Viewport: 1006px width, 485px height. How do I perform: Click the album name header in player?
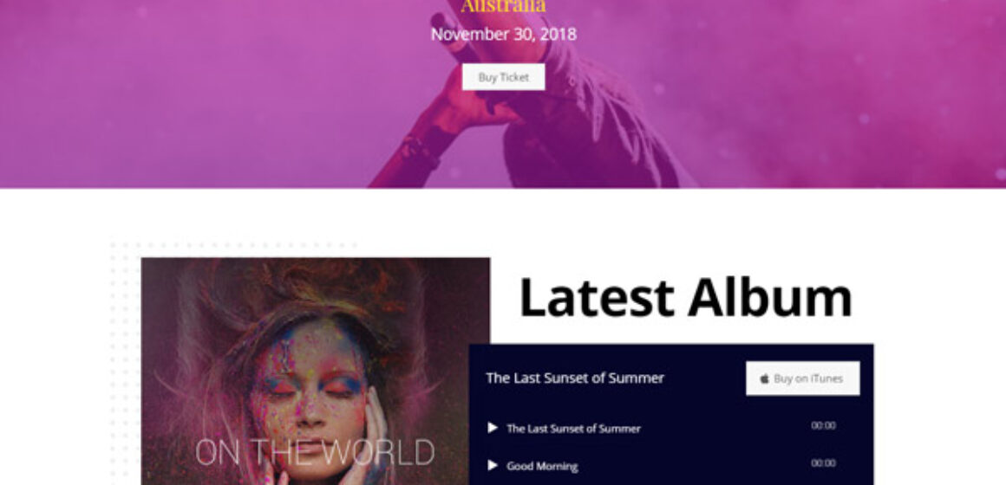coord(575,378)
